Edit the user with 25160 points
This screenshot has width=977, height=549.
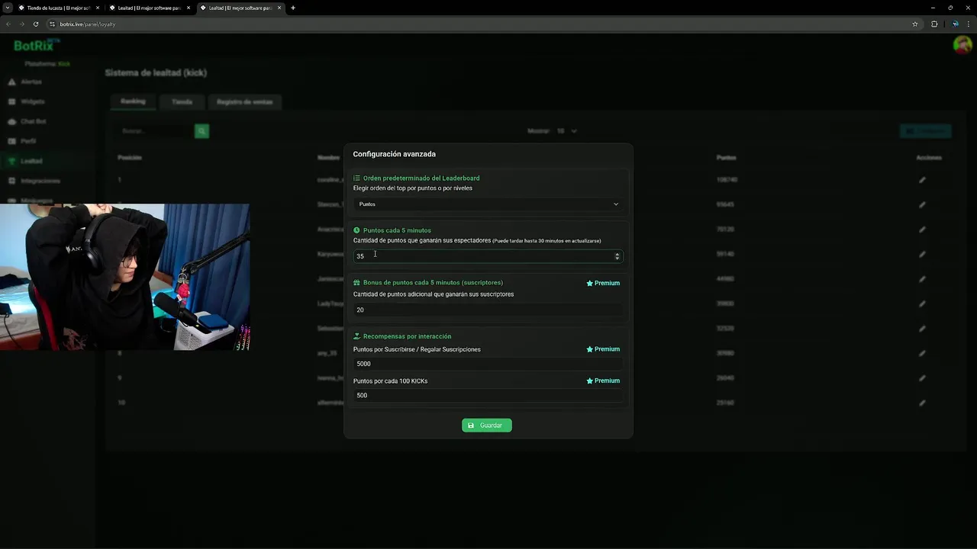pyautogui.click(x=922, y=403)
